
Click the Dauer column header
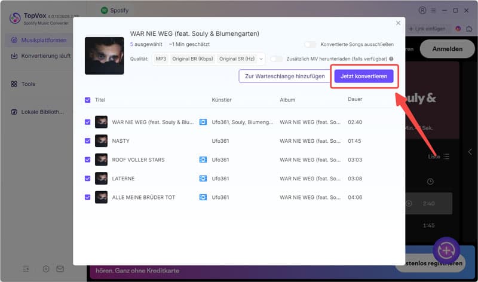click(355, 99)
